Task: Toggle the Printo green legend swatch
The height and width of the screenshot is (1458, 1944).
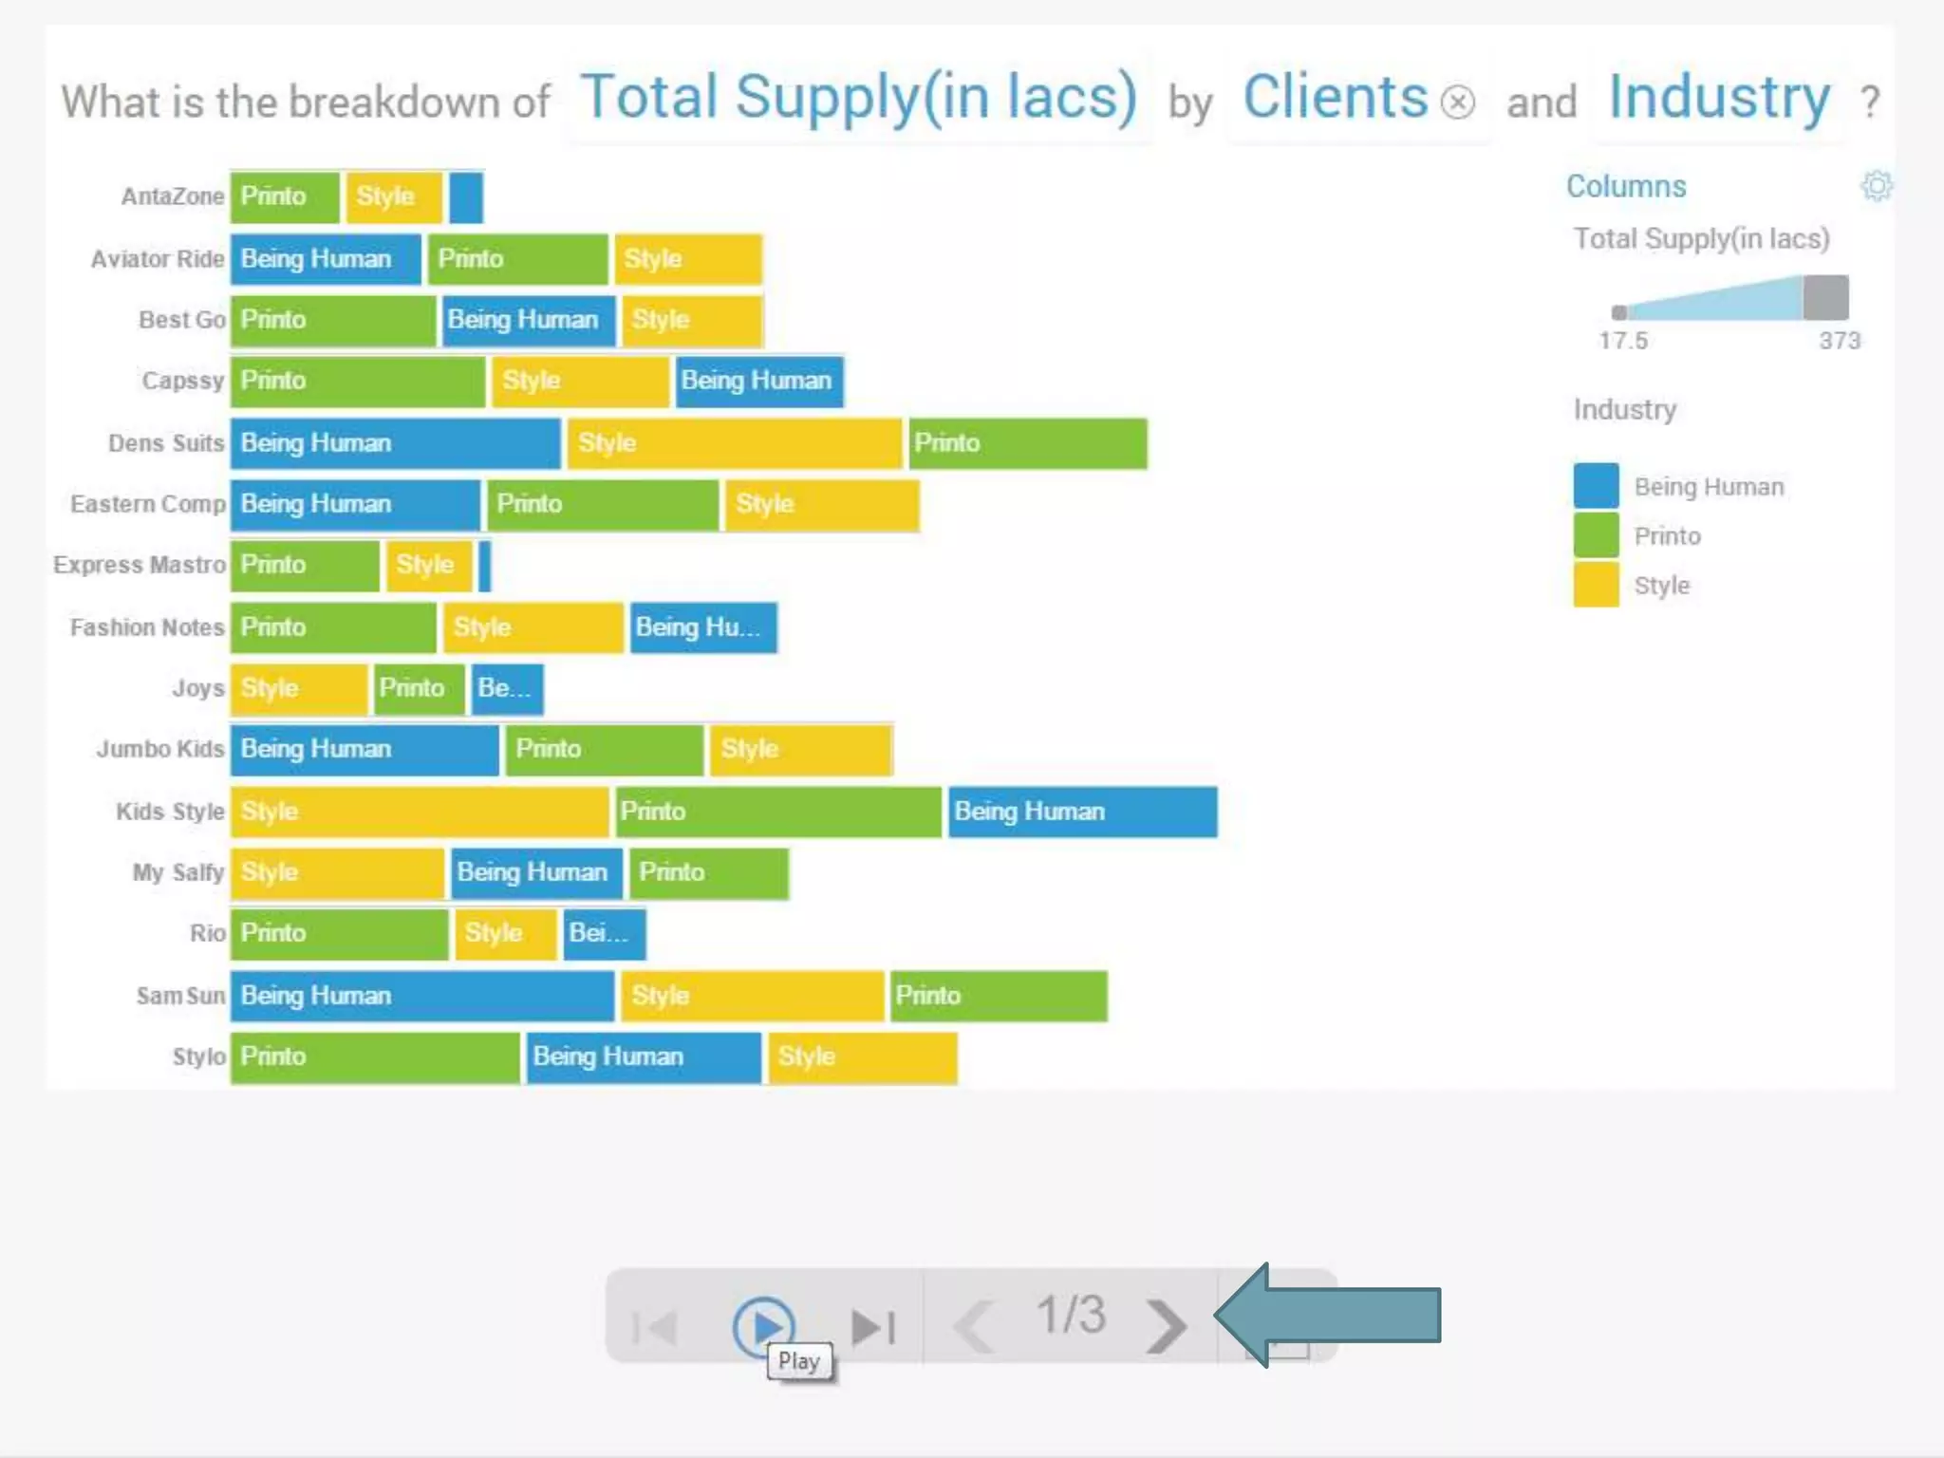Action: point(1596,535)
